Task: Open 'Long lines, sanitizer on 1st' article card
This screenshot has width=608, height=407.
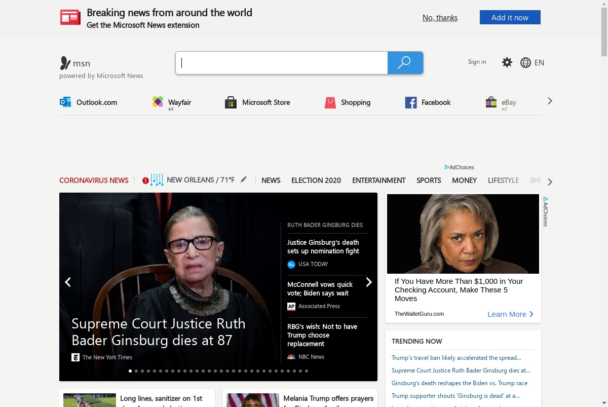Action: pos(137,398)
